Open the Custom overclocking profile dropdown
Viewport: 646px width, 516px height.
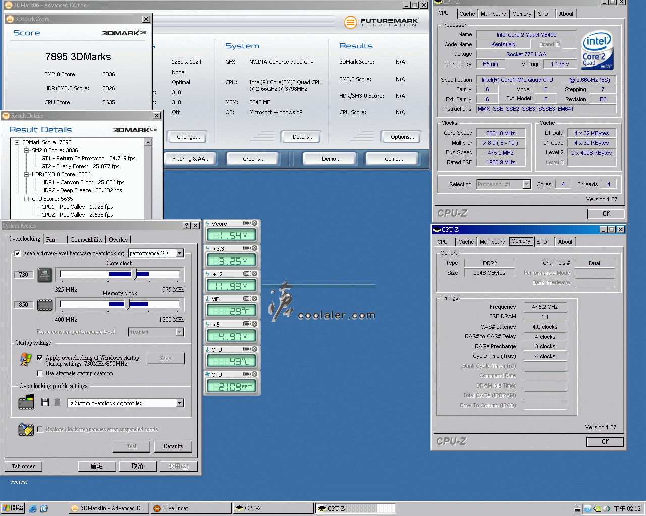tap(180, 403)
